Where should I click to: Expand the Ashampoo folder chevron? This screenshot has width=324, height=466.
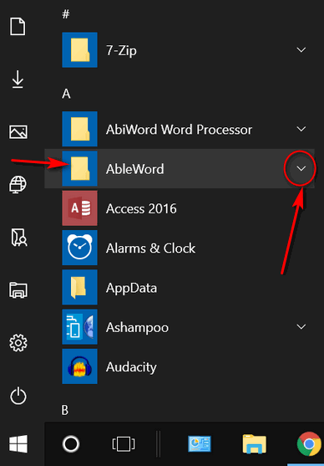[x=301, y=326]
